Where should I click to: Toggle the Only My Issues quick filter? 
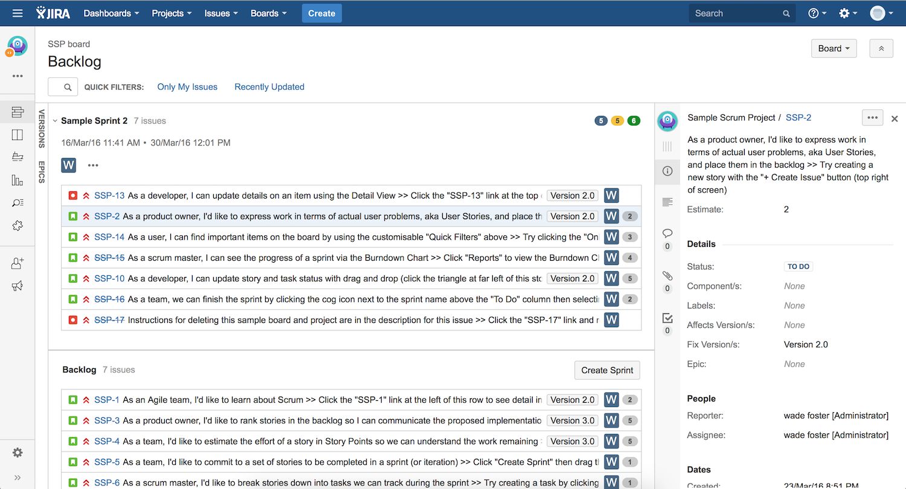[x=187, y=87]
